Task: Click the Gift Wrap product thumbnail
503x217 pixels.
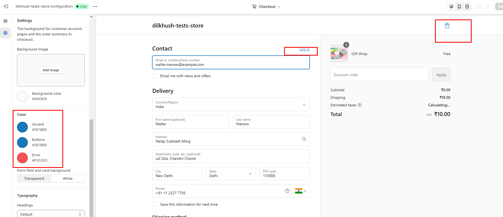Action: pyautogui.click(x=339, y=53)
